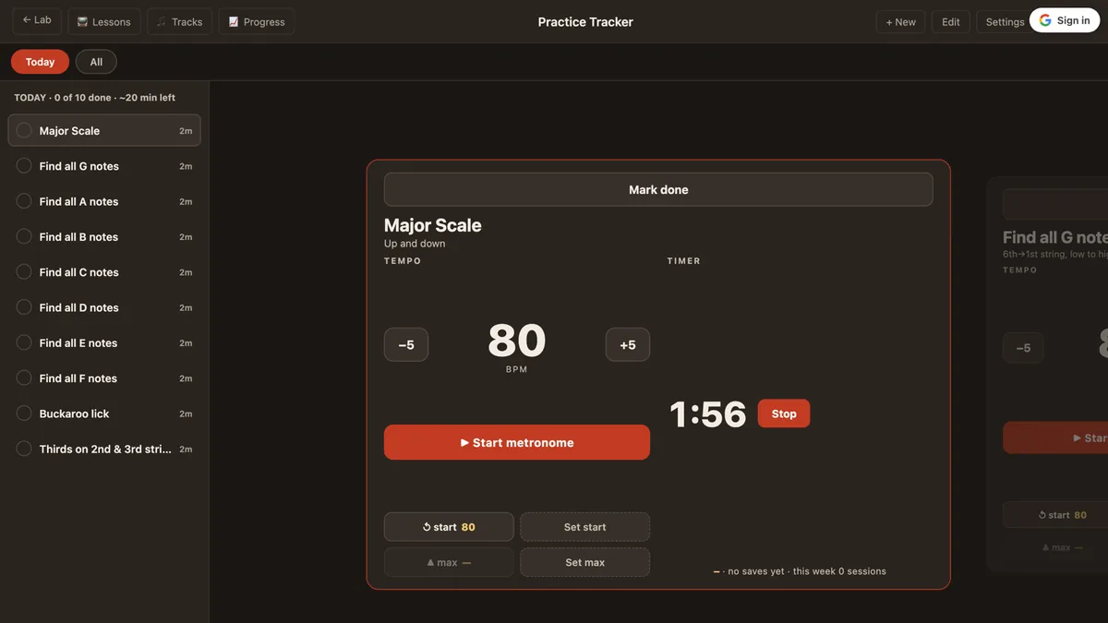This screenshot has height=623, width=1108.
Task: Mark the Major Scale exercise done
Action: [658, 189]
